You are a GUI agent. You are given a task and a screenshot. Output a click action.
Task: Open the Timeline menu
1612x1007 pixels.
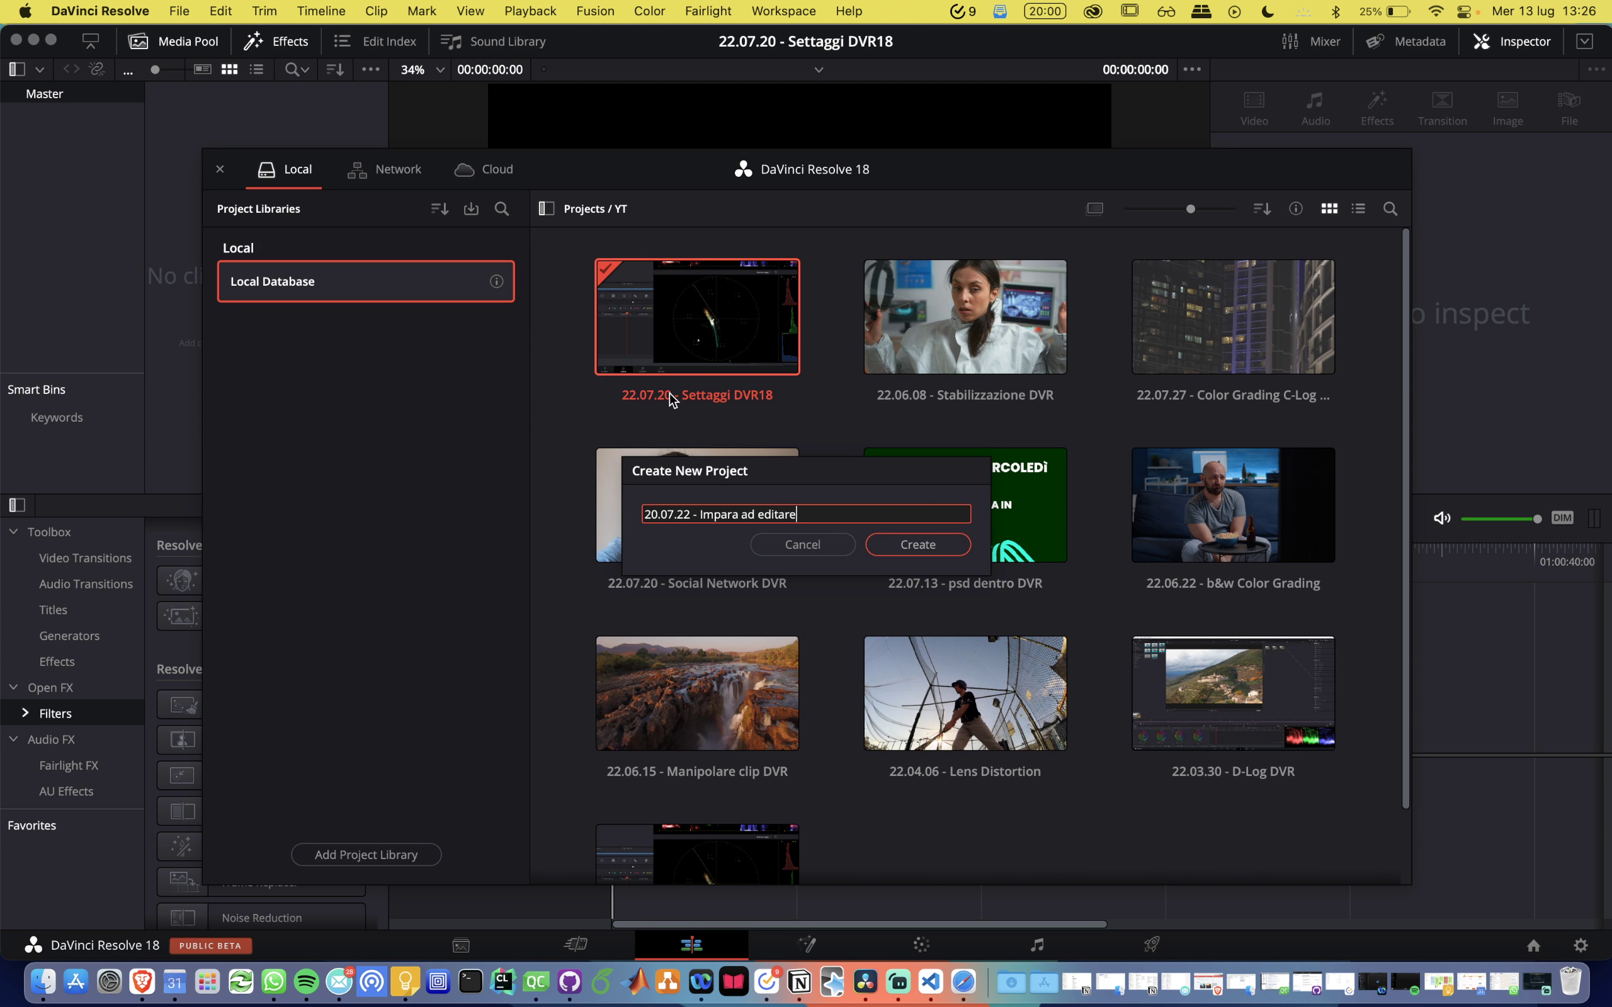tap(321, 11)
